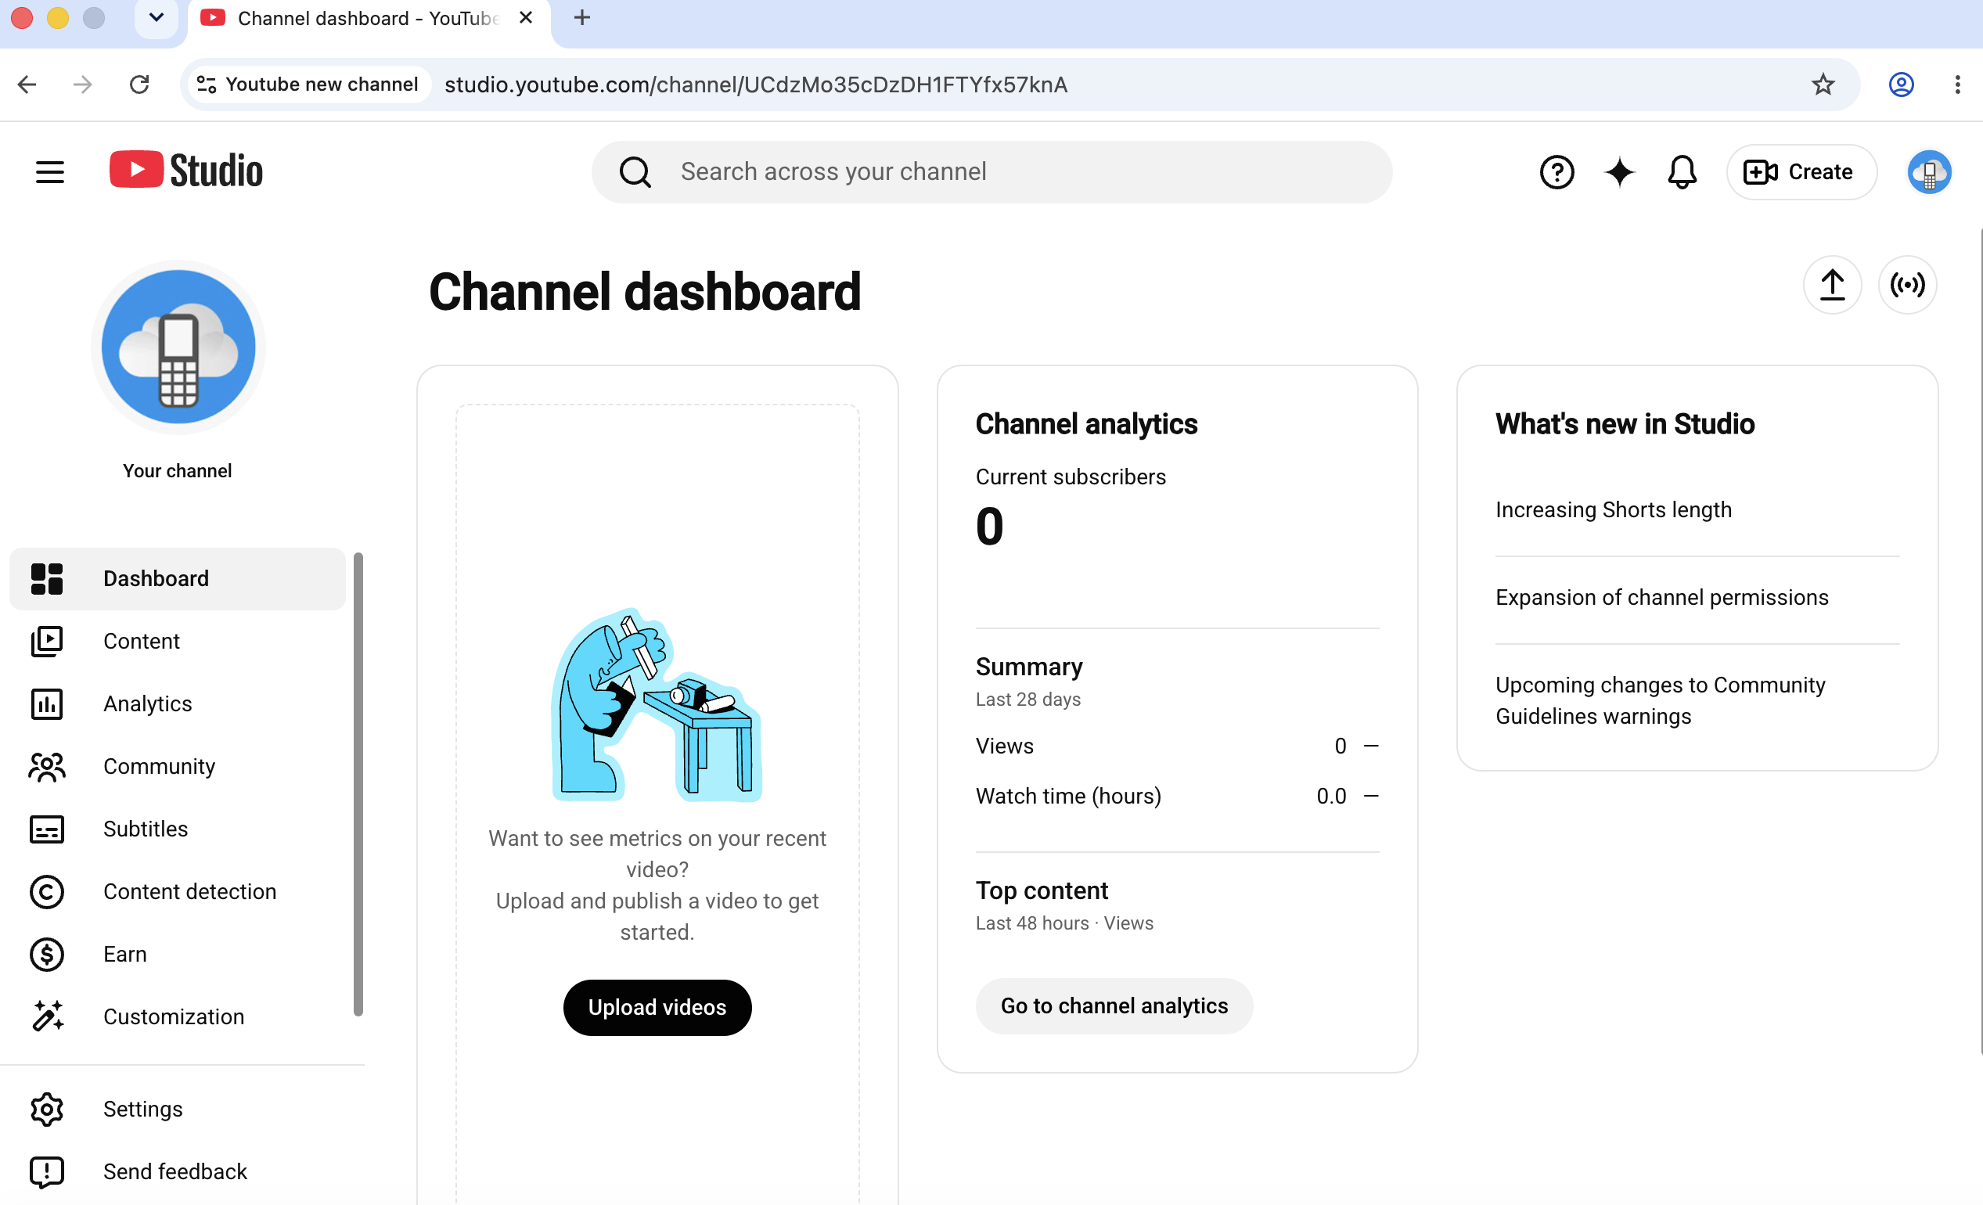The width and height of the screenshot is (1983, 1205).
Task: Bookmark this page with the star icon
Action: (1823, 85)
